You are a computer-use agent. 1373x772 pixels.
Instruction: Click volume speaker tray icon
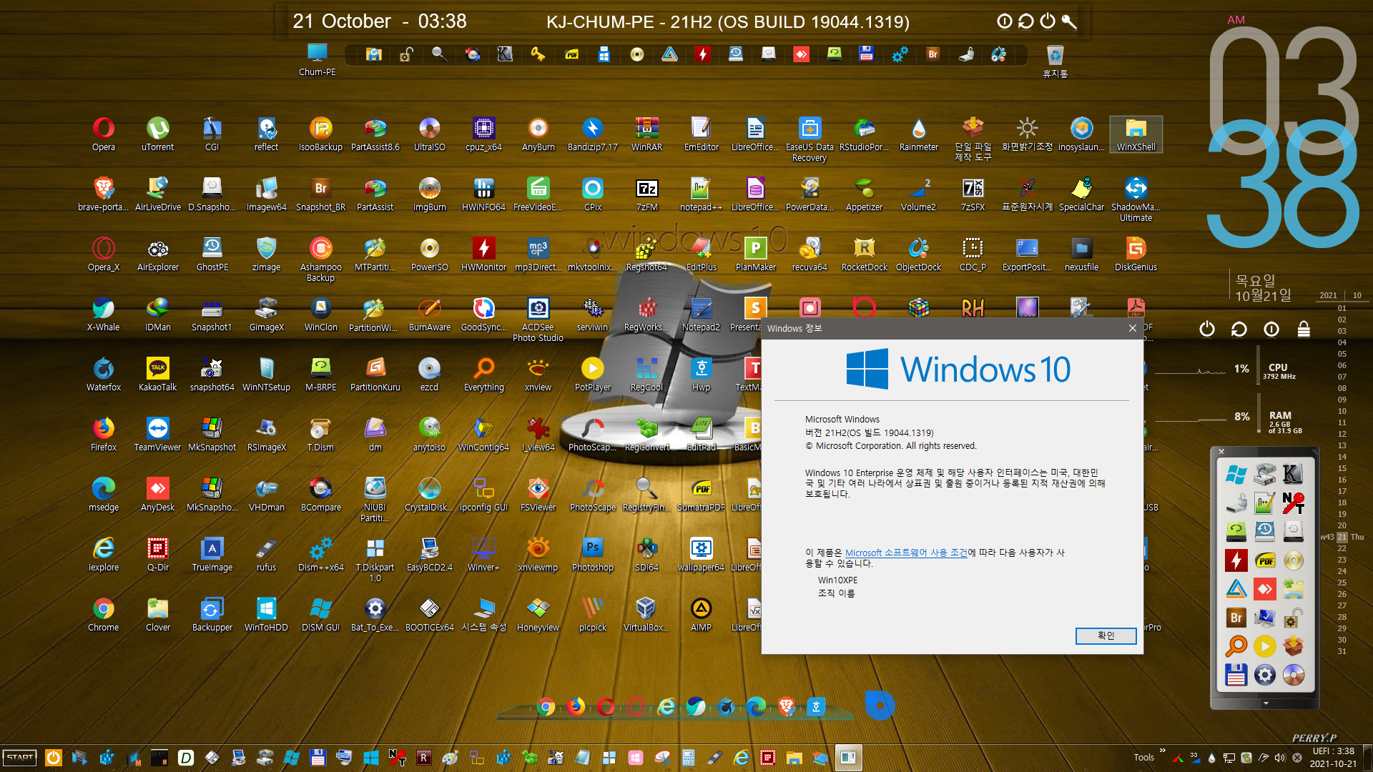[x=1280, y=758]
